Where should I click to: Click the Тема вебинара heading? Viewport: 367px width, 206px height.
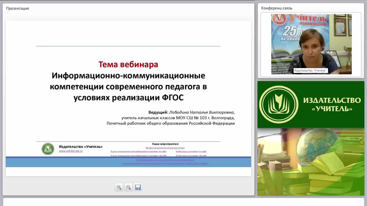128,64
